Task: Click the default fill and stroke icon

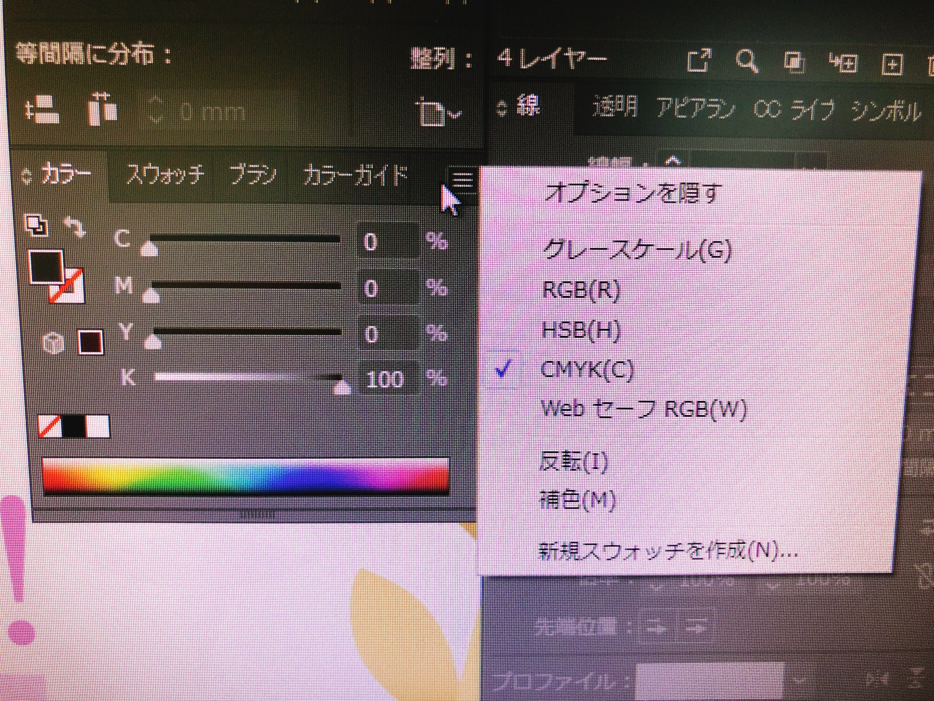Action: [37, 225]
